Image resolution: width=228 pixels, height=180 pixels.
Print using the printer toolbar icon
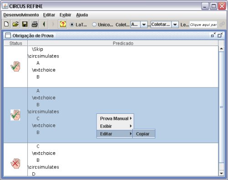tap(35, 24)
